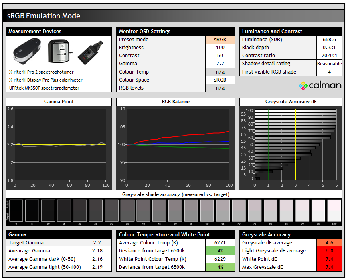Click the Calman logo
350x278 pixels.
(x=320, y=85)
